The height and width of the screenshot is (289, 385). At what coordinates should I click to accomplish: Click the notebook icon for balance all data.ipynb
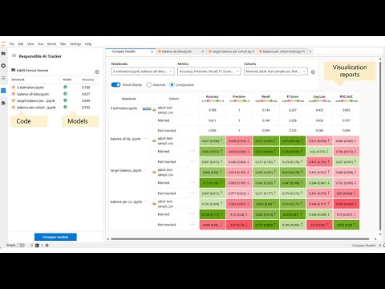[x=13, y=94]
